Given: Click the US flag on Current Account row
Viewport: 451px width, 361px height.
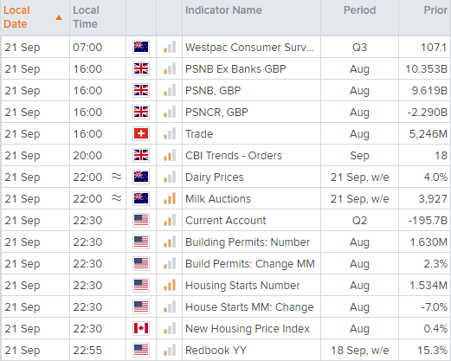Looking at the screenshot, I should click(141, 220).
